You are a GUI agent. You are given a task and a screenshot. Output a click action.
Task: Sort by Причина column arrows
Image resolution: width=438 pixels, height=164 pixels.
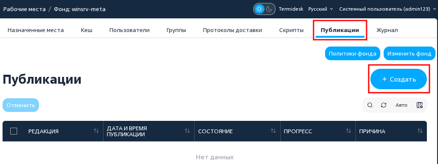click(x=420, y=131)
